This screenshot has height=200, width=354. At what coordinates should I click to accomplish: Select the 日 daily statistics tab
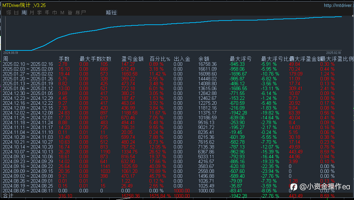[16, 13]
